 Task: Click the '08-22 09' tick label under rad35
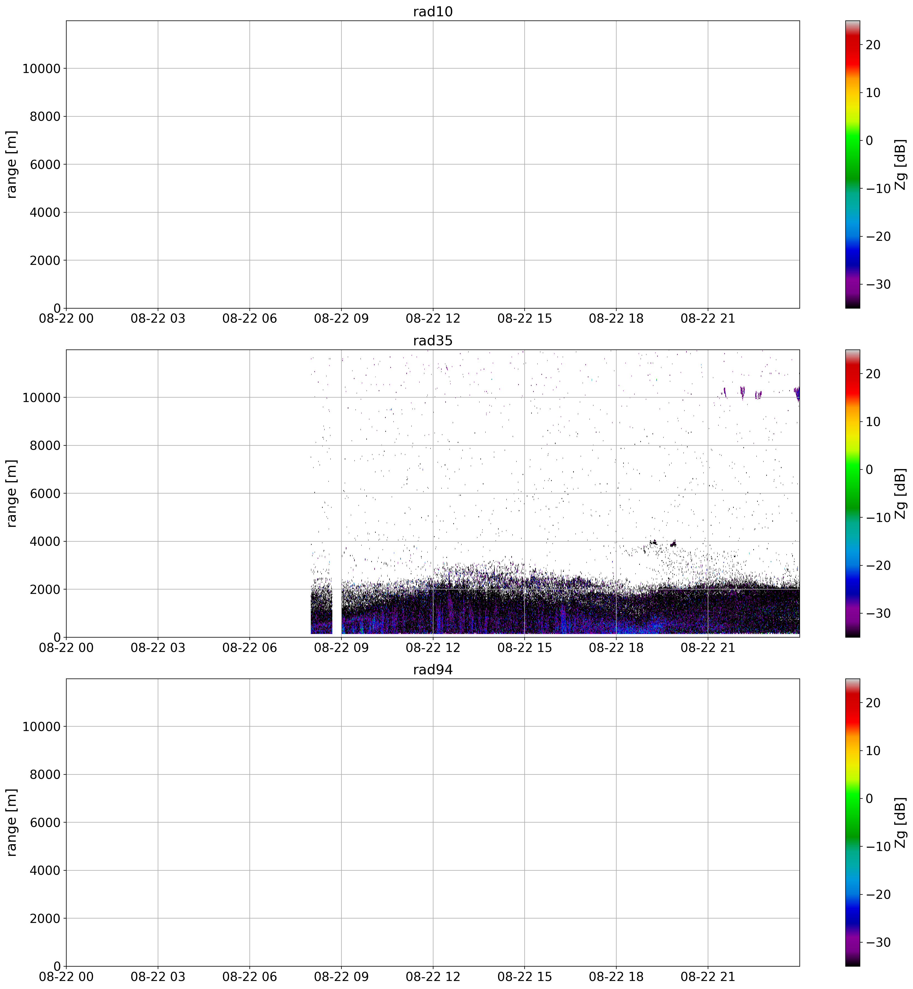coord(341,647)
